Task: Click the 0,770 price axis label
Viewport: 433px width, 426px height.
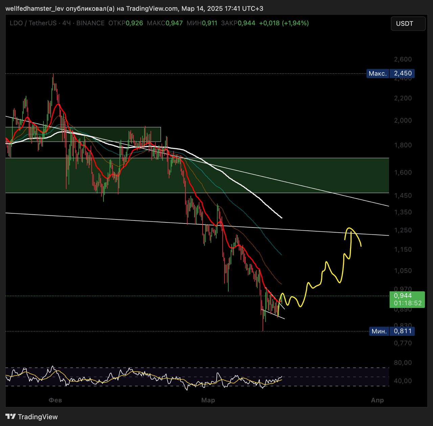Action: [x=403, y=343]
